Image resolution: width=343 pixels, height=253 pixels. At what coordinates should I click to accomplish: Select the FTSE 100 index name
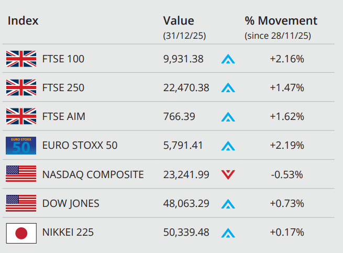(x=63, y=59)
